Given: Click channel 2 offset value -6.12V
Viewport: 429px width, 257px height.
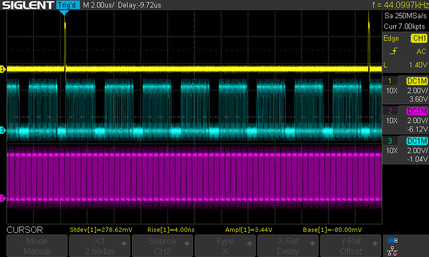Looking at the screenshot, I should tap(417, 129).
